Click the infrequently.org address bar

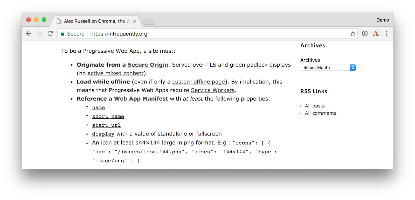click(x=208, y=34)
